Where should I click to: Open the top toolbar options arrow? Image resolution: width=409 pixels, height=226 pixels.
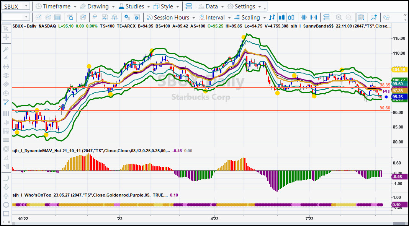pos(265,8)
